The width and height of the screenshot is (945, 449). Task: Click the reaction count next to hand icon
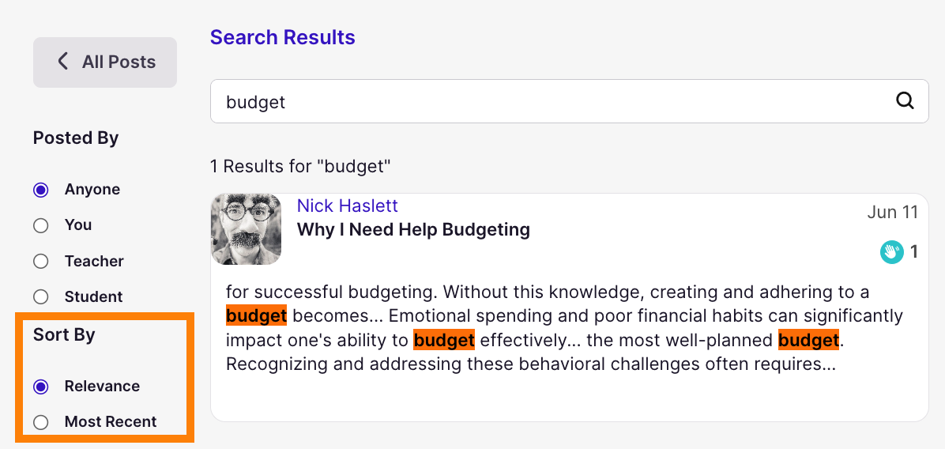pos(913,252)
